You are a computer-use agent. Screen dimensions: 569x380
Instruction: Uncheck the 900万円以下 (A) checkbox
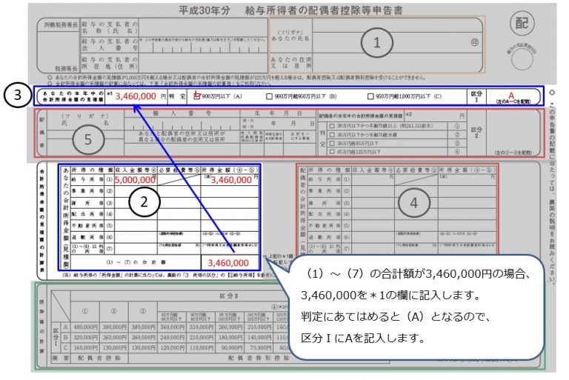197,96
